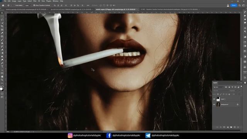Screen dimensions: 247x139
Task: Toggle Show Transform Controls checkbox
Action: (34, 5)
